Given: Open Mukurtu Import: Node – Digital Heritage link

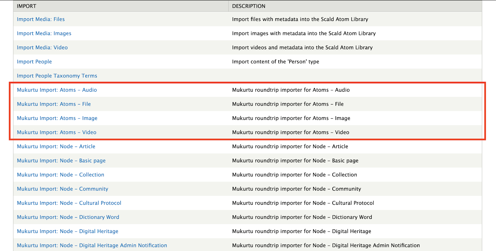Looking at the screenshot, I should click(x=68, y=231).
